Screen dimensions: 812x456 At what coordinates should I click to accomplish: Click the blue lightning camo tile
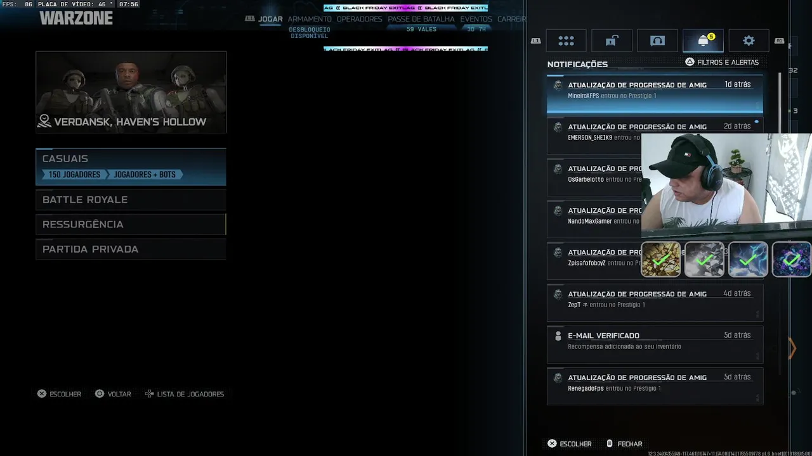pyautogui.click(x=748, y=260)
